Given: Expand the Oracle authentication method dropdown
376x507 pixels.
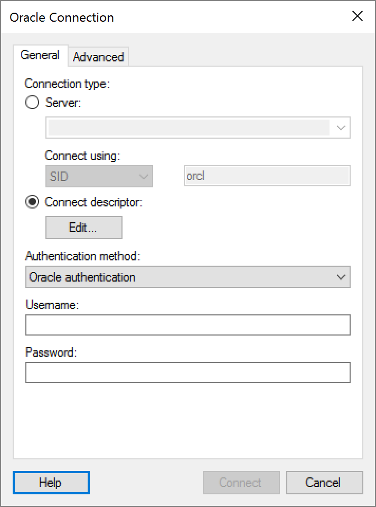Looking at the screenshot, I should click(x=188, y=277).
